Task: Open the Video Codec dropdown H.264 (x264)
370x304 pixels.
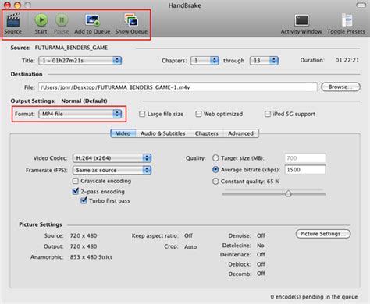Action: 112,158
